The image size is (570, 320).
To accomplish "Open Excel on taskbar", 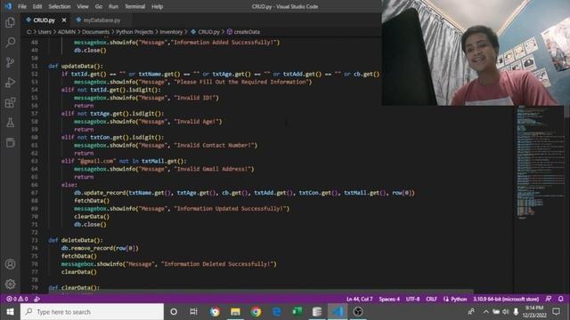I will click(297, 312).
